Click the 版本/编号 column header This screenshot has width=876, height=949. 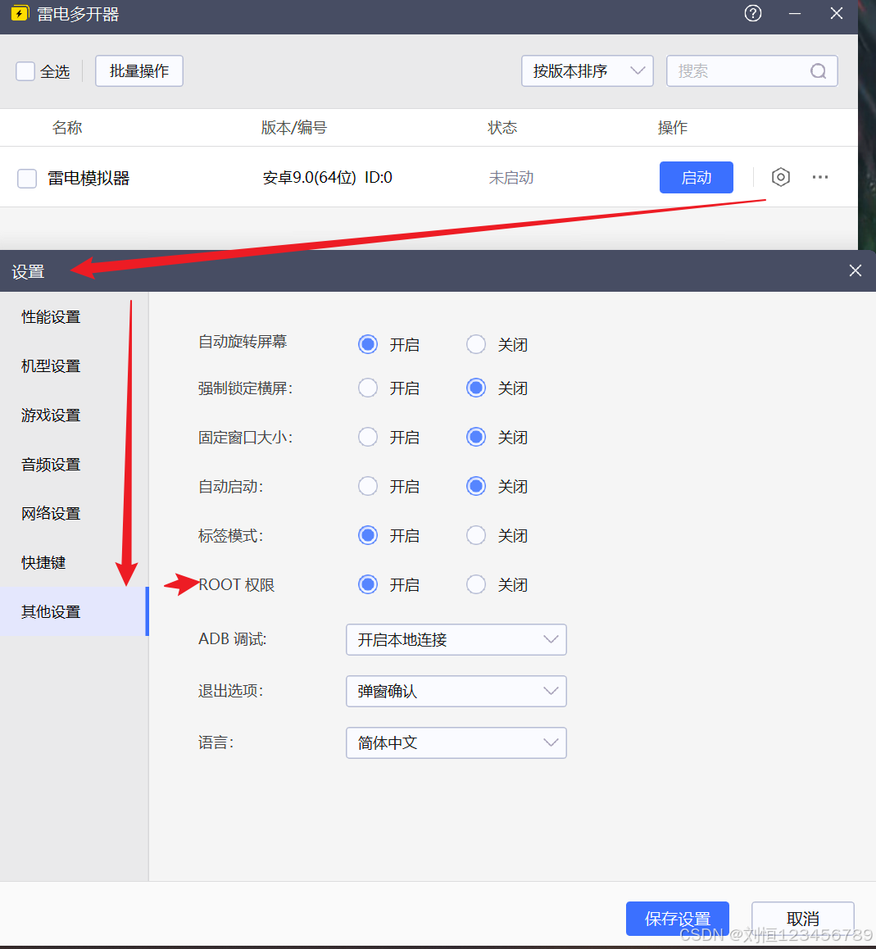pos(294,128)
